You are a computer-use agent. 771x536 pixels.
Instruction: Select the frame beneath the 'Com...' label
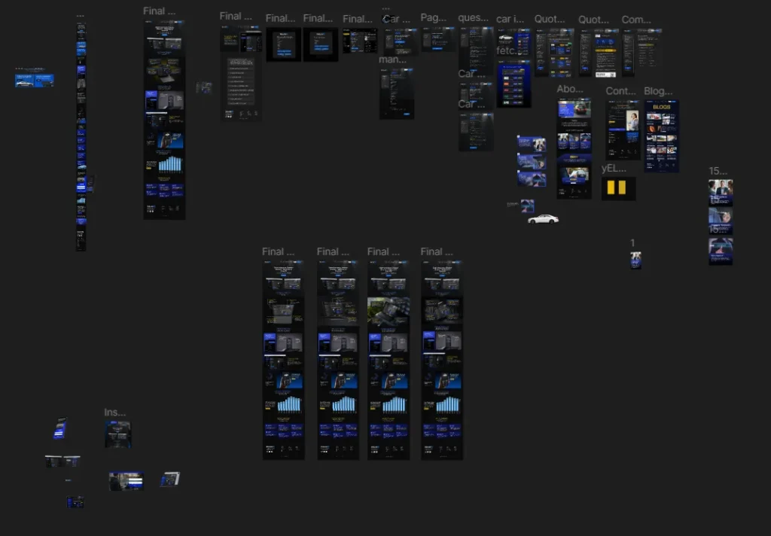[641, 52]
